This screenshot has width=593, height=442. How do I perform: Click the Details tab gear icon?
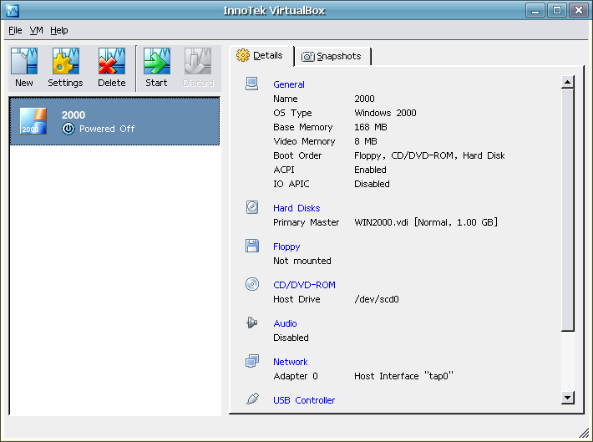pyautogui.click(x=243, y=55)
